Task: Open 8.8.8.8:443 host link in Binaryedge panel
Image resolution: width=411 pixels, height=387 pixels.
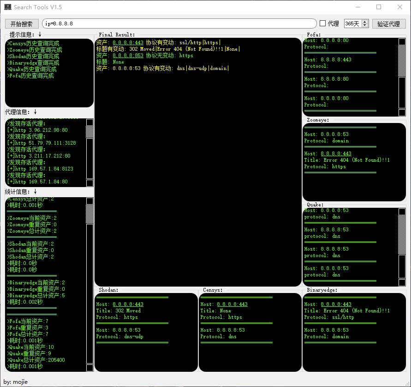Action: 336,305
